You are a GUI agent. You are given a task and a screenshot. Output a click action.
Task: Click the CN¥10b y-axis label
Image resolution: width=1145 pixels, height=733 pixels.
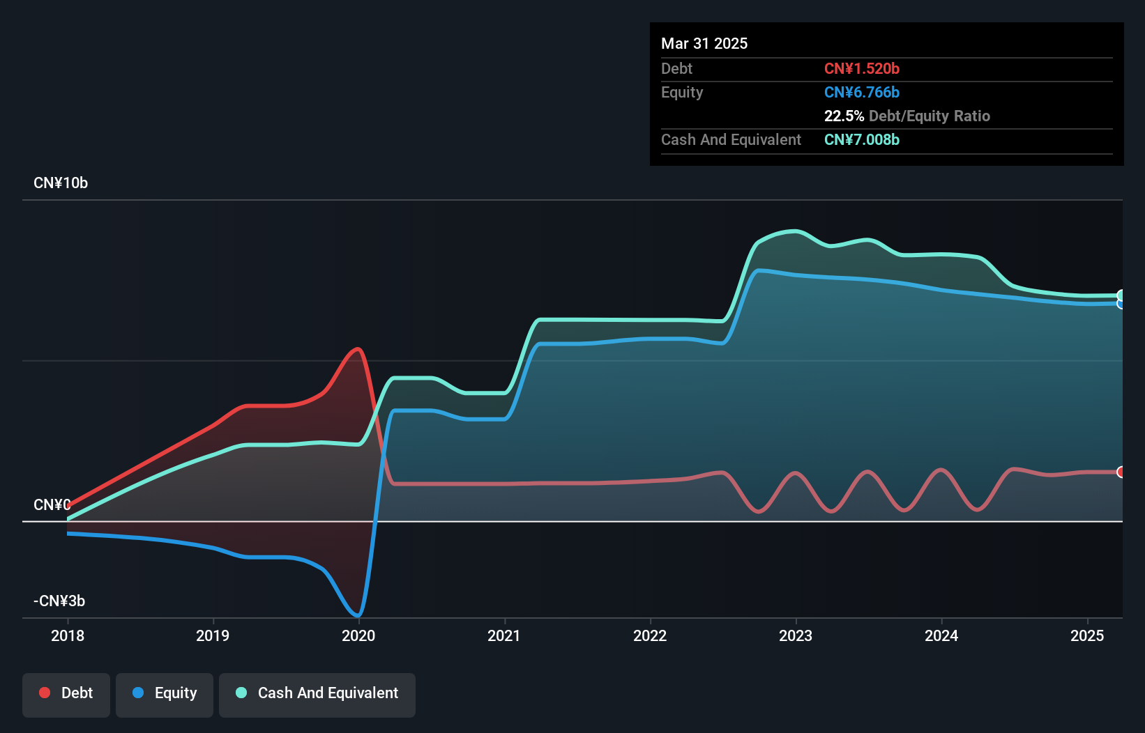(x=61, y=183)
